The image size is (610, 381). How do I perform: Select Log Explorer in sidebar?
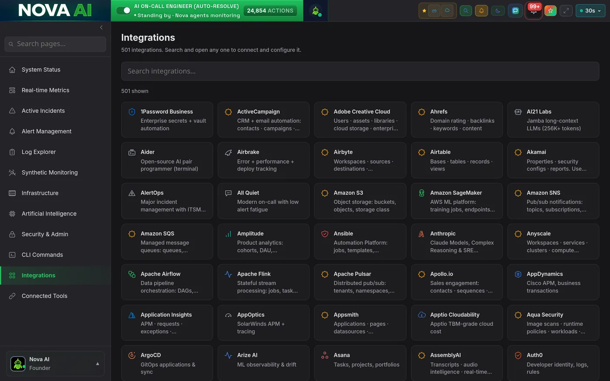tap(55, 152)
